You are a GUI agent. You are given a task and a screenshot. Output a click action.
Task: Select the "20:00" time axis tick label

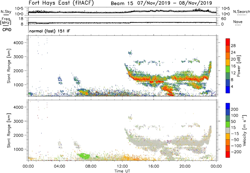coord(185,166)
